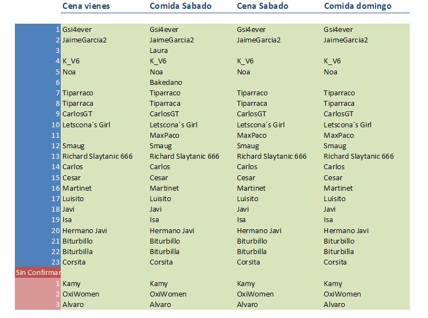The width and height of the screenshot is (428, 318).
Task: Click the red 'Sin Confirmar' label cell
Action: click(x=38, y=273)
